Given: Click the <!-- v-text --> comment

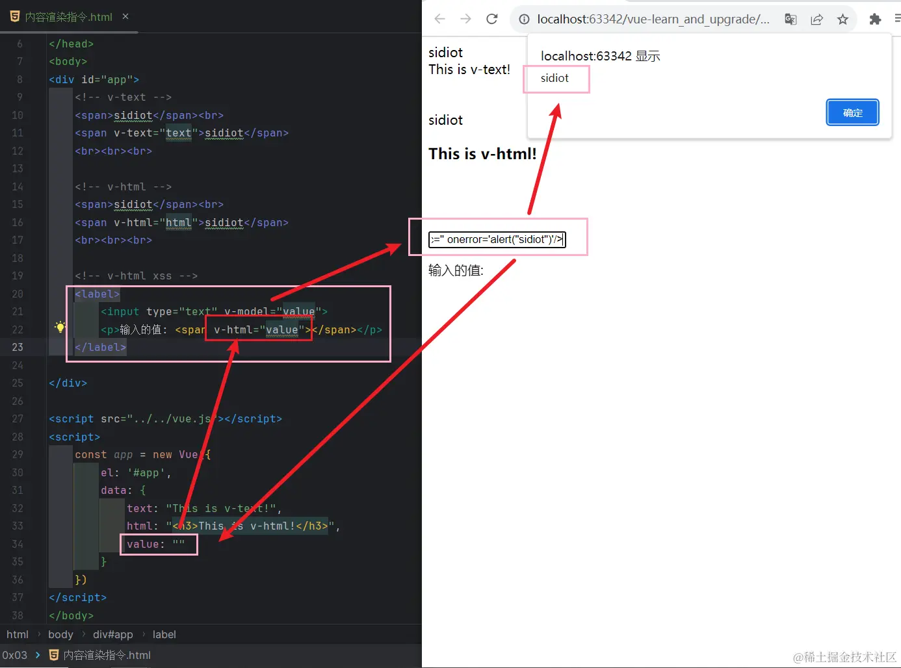Looking at the screenshot, I should (x=124, y=97).
